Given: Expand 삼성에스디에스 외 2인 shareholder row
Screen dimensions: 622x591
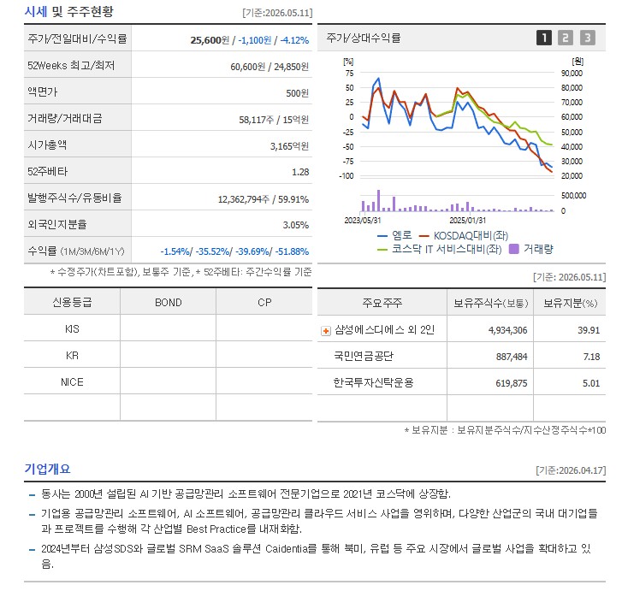Looking at the screenshot, I should [326, 331].
